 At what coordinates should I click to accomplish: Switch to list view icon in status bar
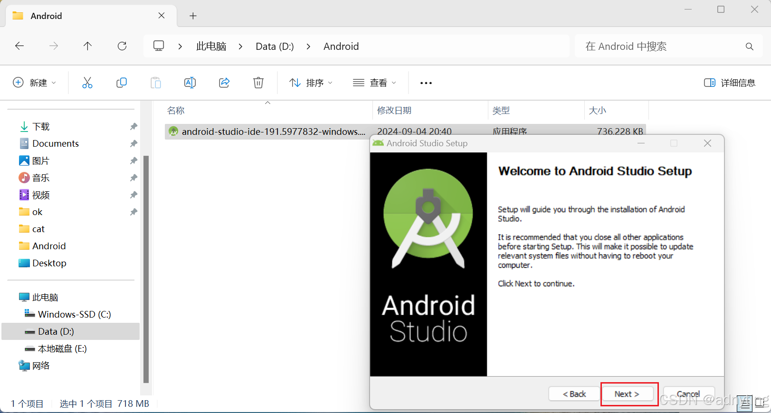coord(745,403)
